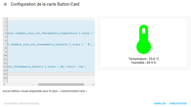This screenshot has height=107, width=191.
Task: Click the empty scrollbar track left of the thumb
Action: tap(22, 85)
